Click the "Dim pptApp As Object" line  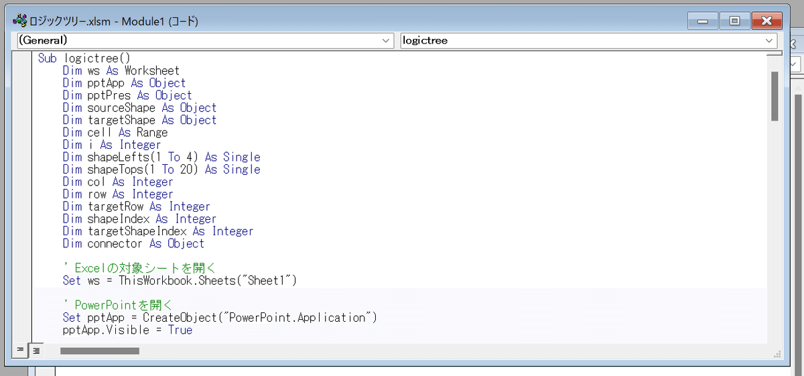(124, 83)
